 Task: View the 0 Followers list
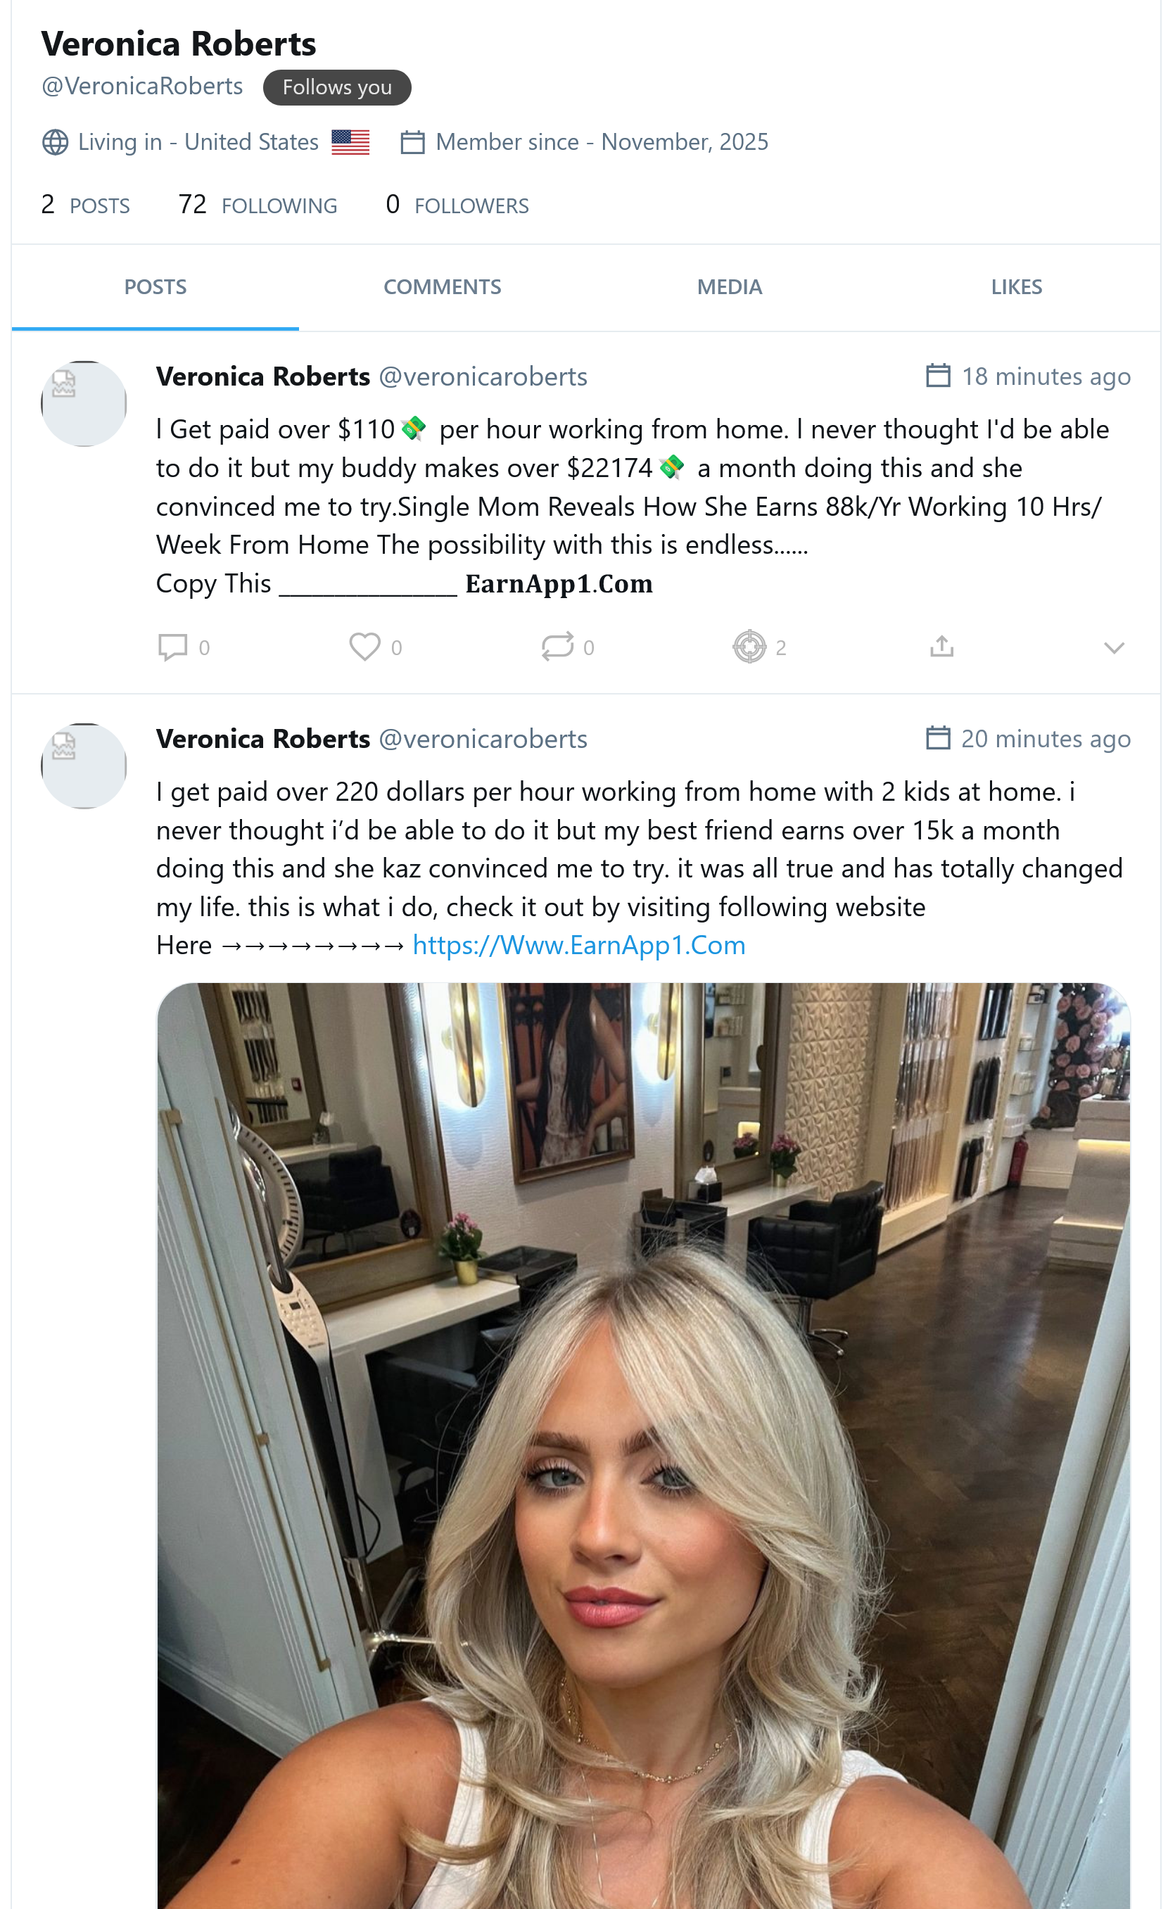457,205
